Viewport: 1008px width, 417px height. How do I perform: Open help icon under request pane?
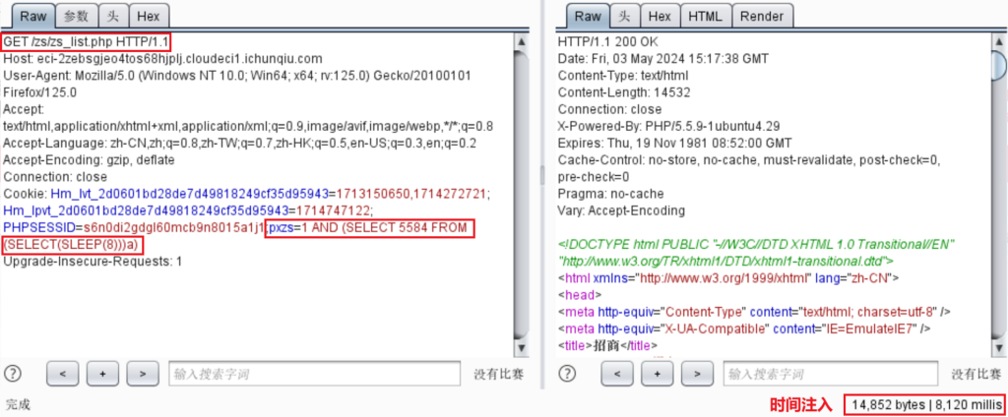[13, 374]
